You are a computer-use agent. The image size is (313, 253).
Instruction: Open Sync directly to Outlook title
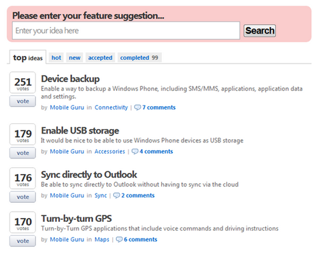(89, 175)
